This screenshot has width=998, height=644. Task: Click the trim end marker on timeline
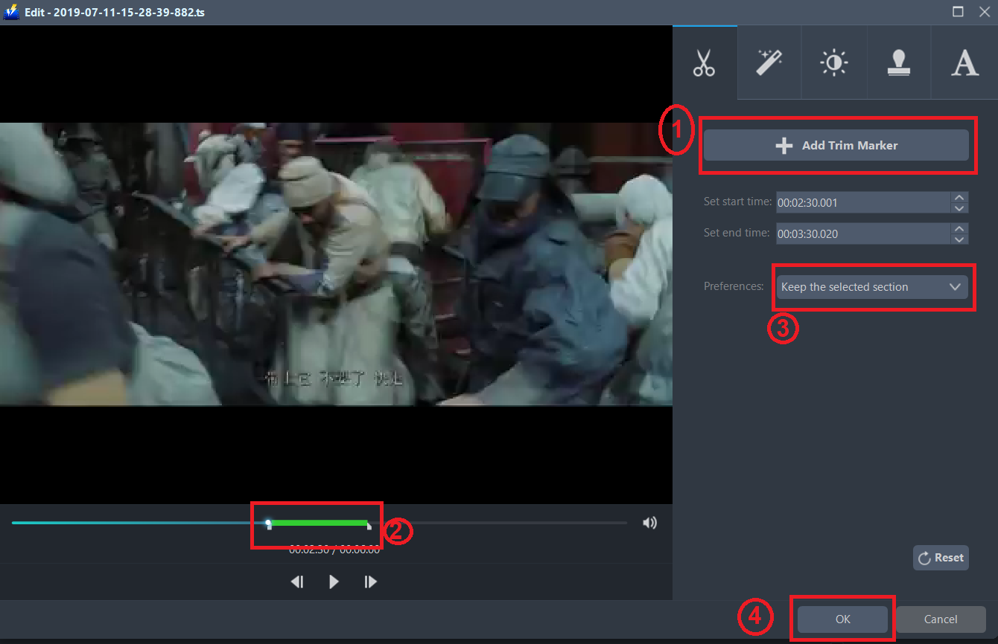click(x=369, y=525)
